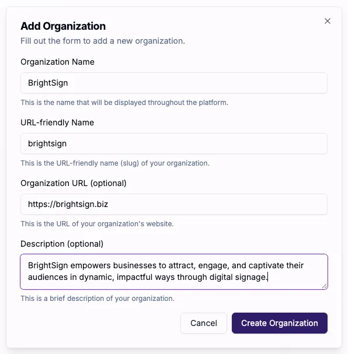Image resolution: width=348 pixels, height=354 pixels.
Task: Click the 'Add Organization' heading
Action: 63,26
